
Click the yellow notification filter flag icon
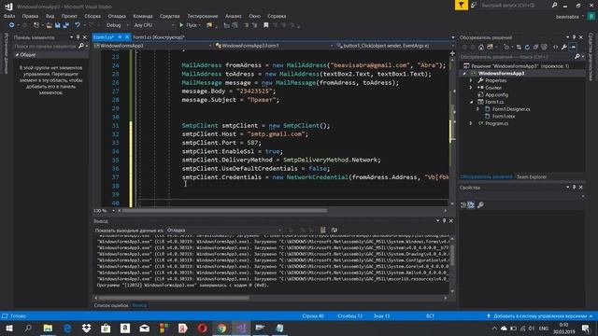tap(461, 6)
